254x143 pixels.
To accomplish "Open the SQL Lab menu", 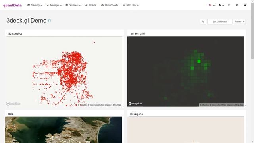I will coord(131,5).
